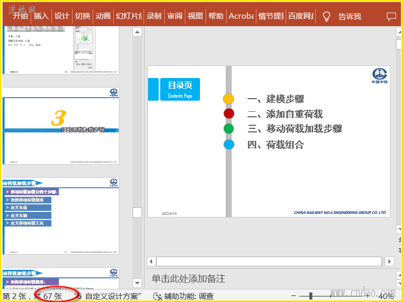This screenshot has width=403, height=302.
Task: Click horizontal scrollbar right arrow
Action: click(x=389, y=262)
